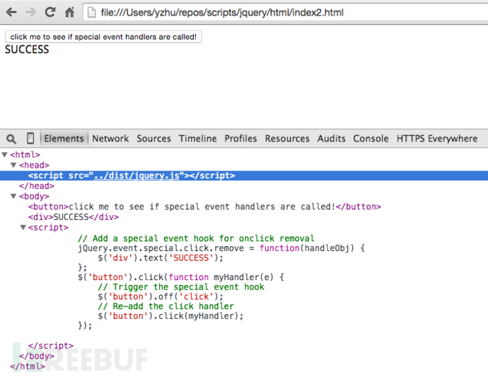Open the HTTPS Everywhere tab
Screen dimensions: 488x377
[436, 139]
